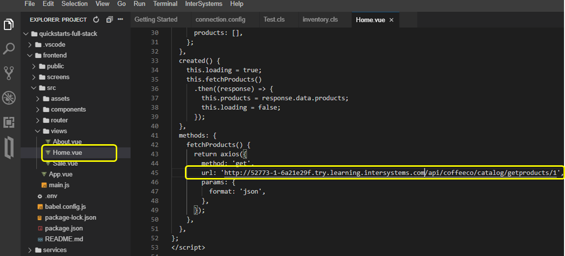This screenshot has height=256, width=565.
Task: Click the closing </script> tag line
Action: click(188, 248)
